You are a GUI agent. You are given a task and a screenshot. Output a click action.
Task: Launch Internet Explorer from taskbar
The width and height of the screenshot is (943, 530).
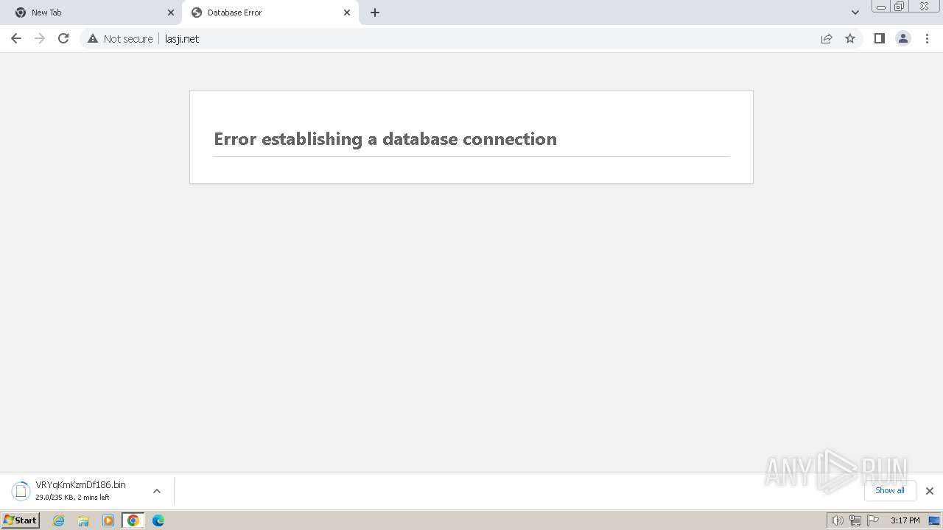[59, 520]
